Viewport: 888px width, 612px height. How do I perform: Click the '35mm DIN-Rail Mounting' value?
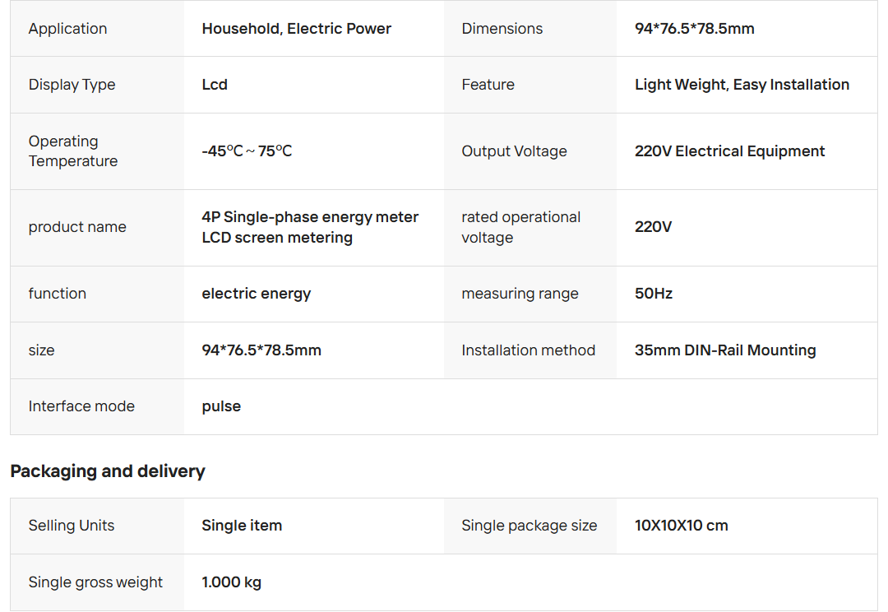[725, 350]
